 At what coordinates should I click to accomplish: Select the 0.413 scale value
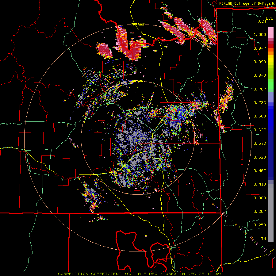pos(260,184)
